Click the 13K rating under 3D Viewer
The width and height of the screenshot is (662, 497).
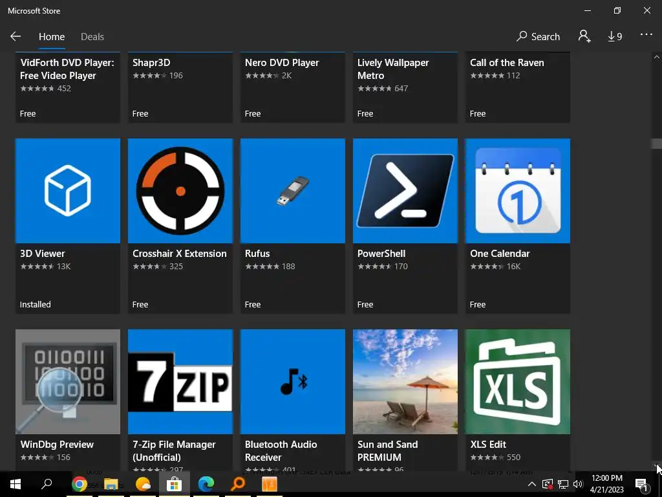(x=64, y=266)
